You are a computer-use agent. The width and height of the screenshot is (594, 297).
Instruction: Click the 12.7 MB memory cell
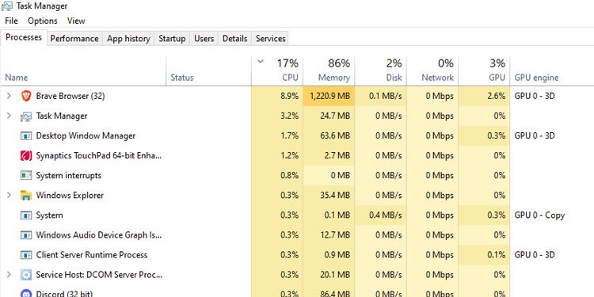tap(329, 235)
